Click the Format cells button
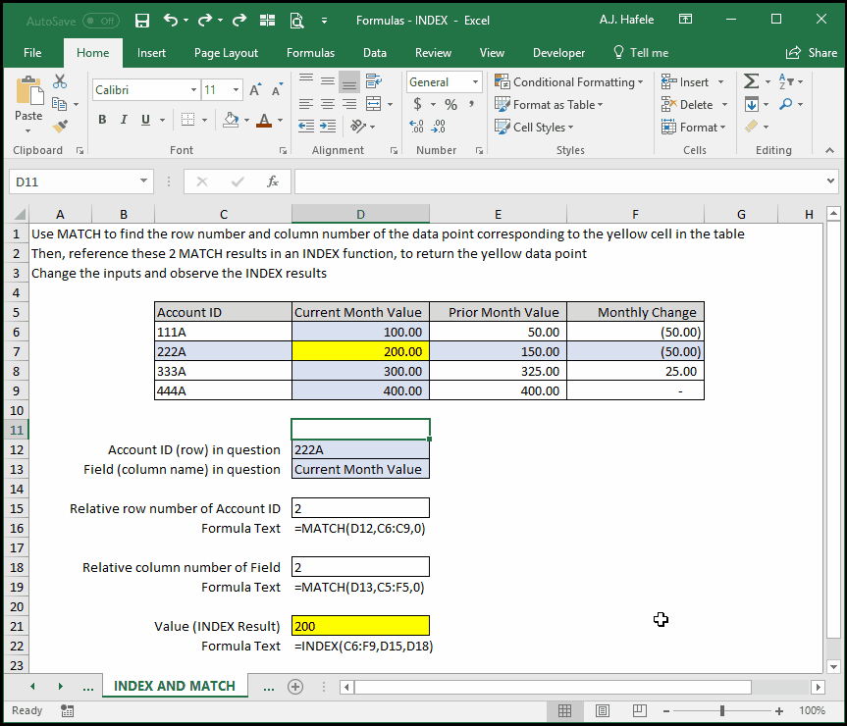 694,127
